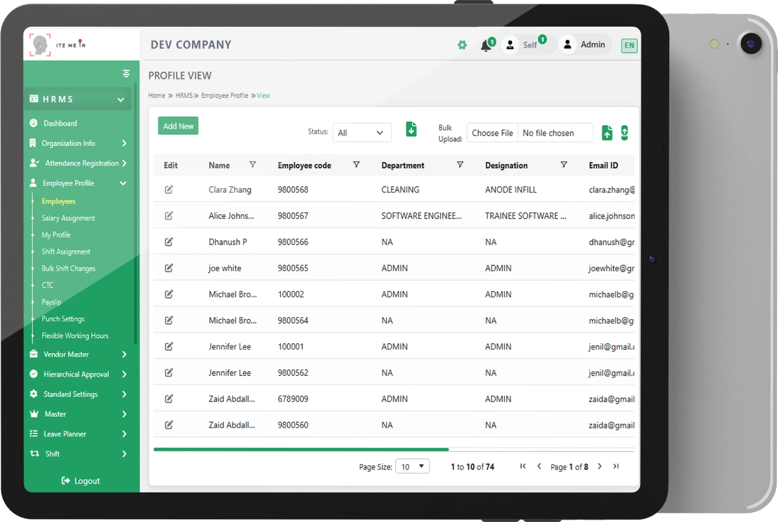
Task: Click filter icon on Employee code column
Action: click(x=356, y=165)
